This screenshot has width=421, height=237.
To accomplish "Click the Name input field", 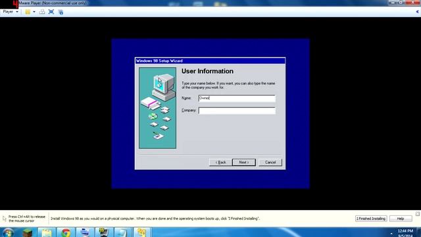I will (x=237, y=98).
